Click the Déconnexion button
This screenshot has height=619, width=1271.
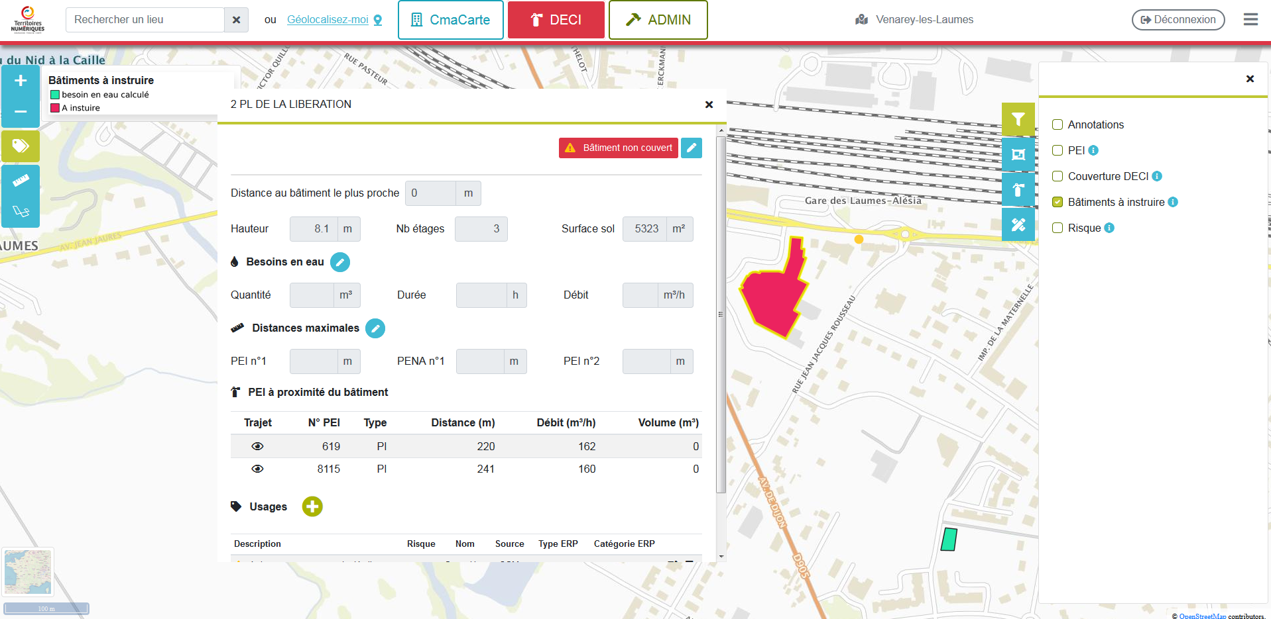coord(1178,20)
